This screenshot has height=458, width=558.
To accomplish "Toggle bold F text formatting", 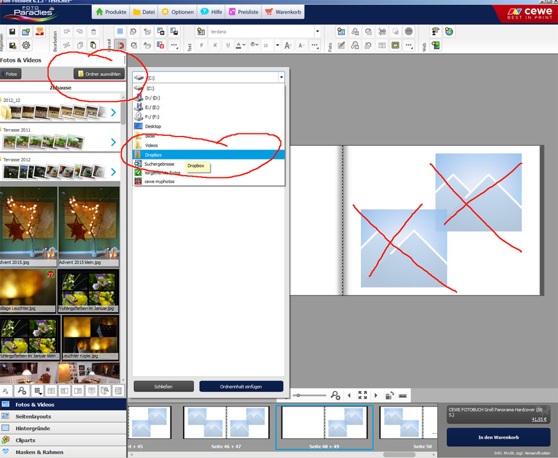I will [201, 45].
